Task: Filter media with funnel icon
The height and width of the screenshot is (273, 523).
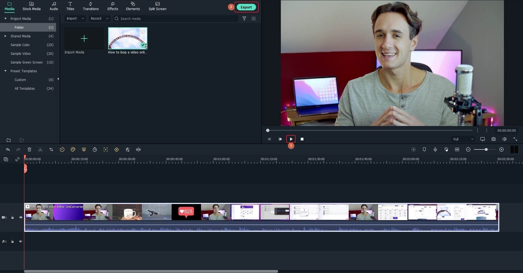Action: coord(244,19)
